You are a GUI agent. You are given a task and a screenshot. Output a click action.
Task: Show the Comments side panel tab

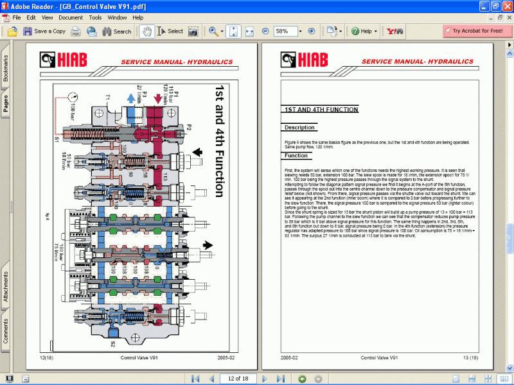point(5,331)
